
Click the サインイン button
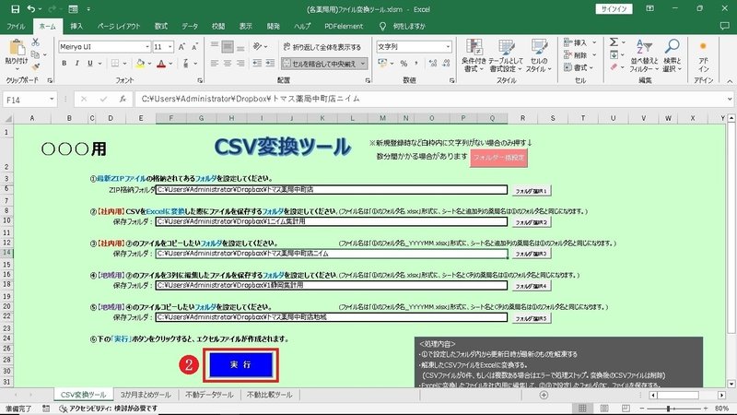coord(614,9)
